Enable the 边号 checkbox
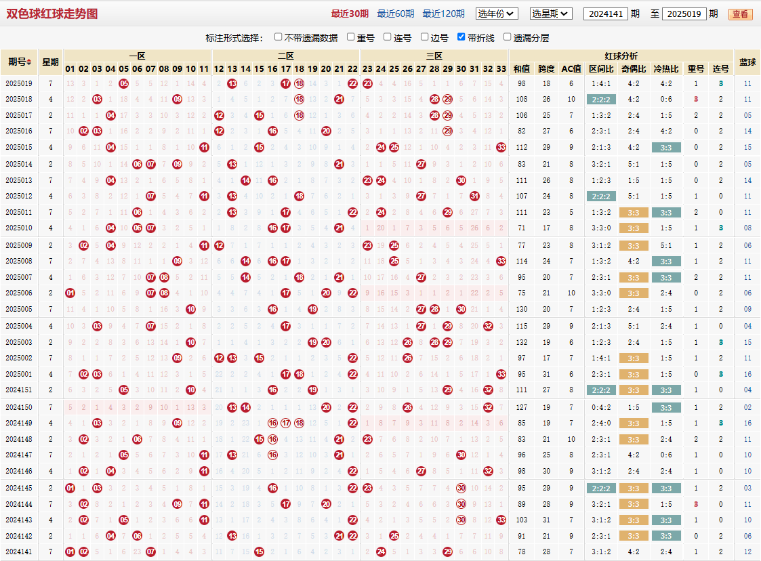Image resolution: width=761 pixels, height=561 pixels. coord(425,37)
